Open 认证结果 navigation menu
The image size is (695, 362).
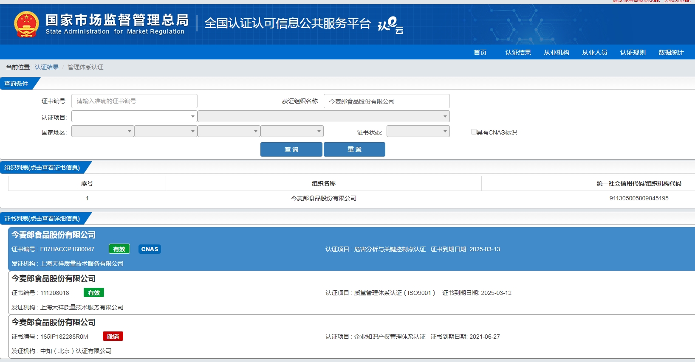tap(518, 52)
